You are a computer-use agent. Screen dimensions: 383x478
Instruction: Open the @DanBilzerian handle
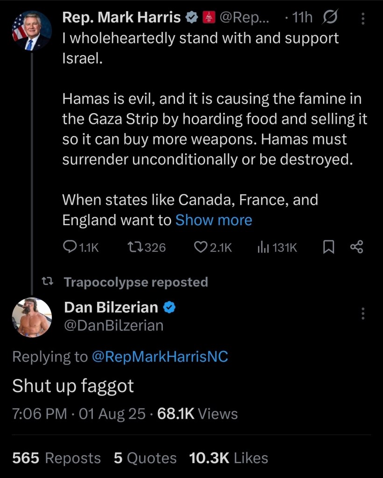113,325
